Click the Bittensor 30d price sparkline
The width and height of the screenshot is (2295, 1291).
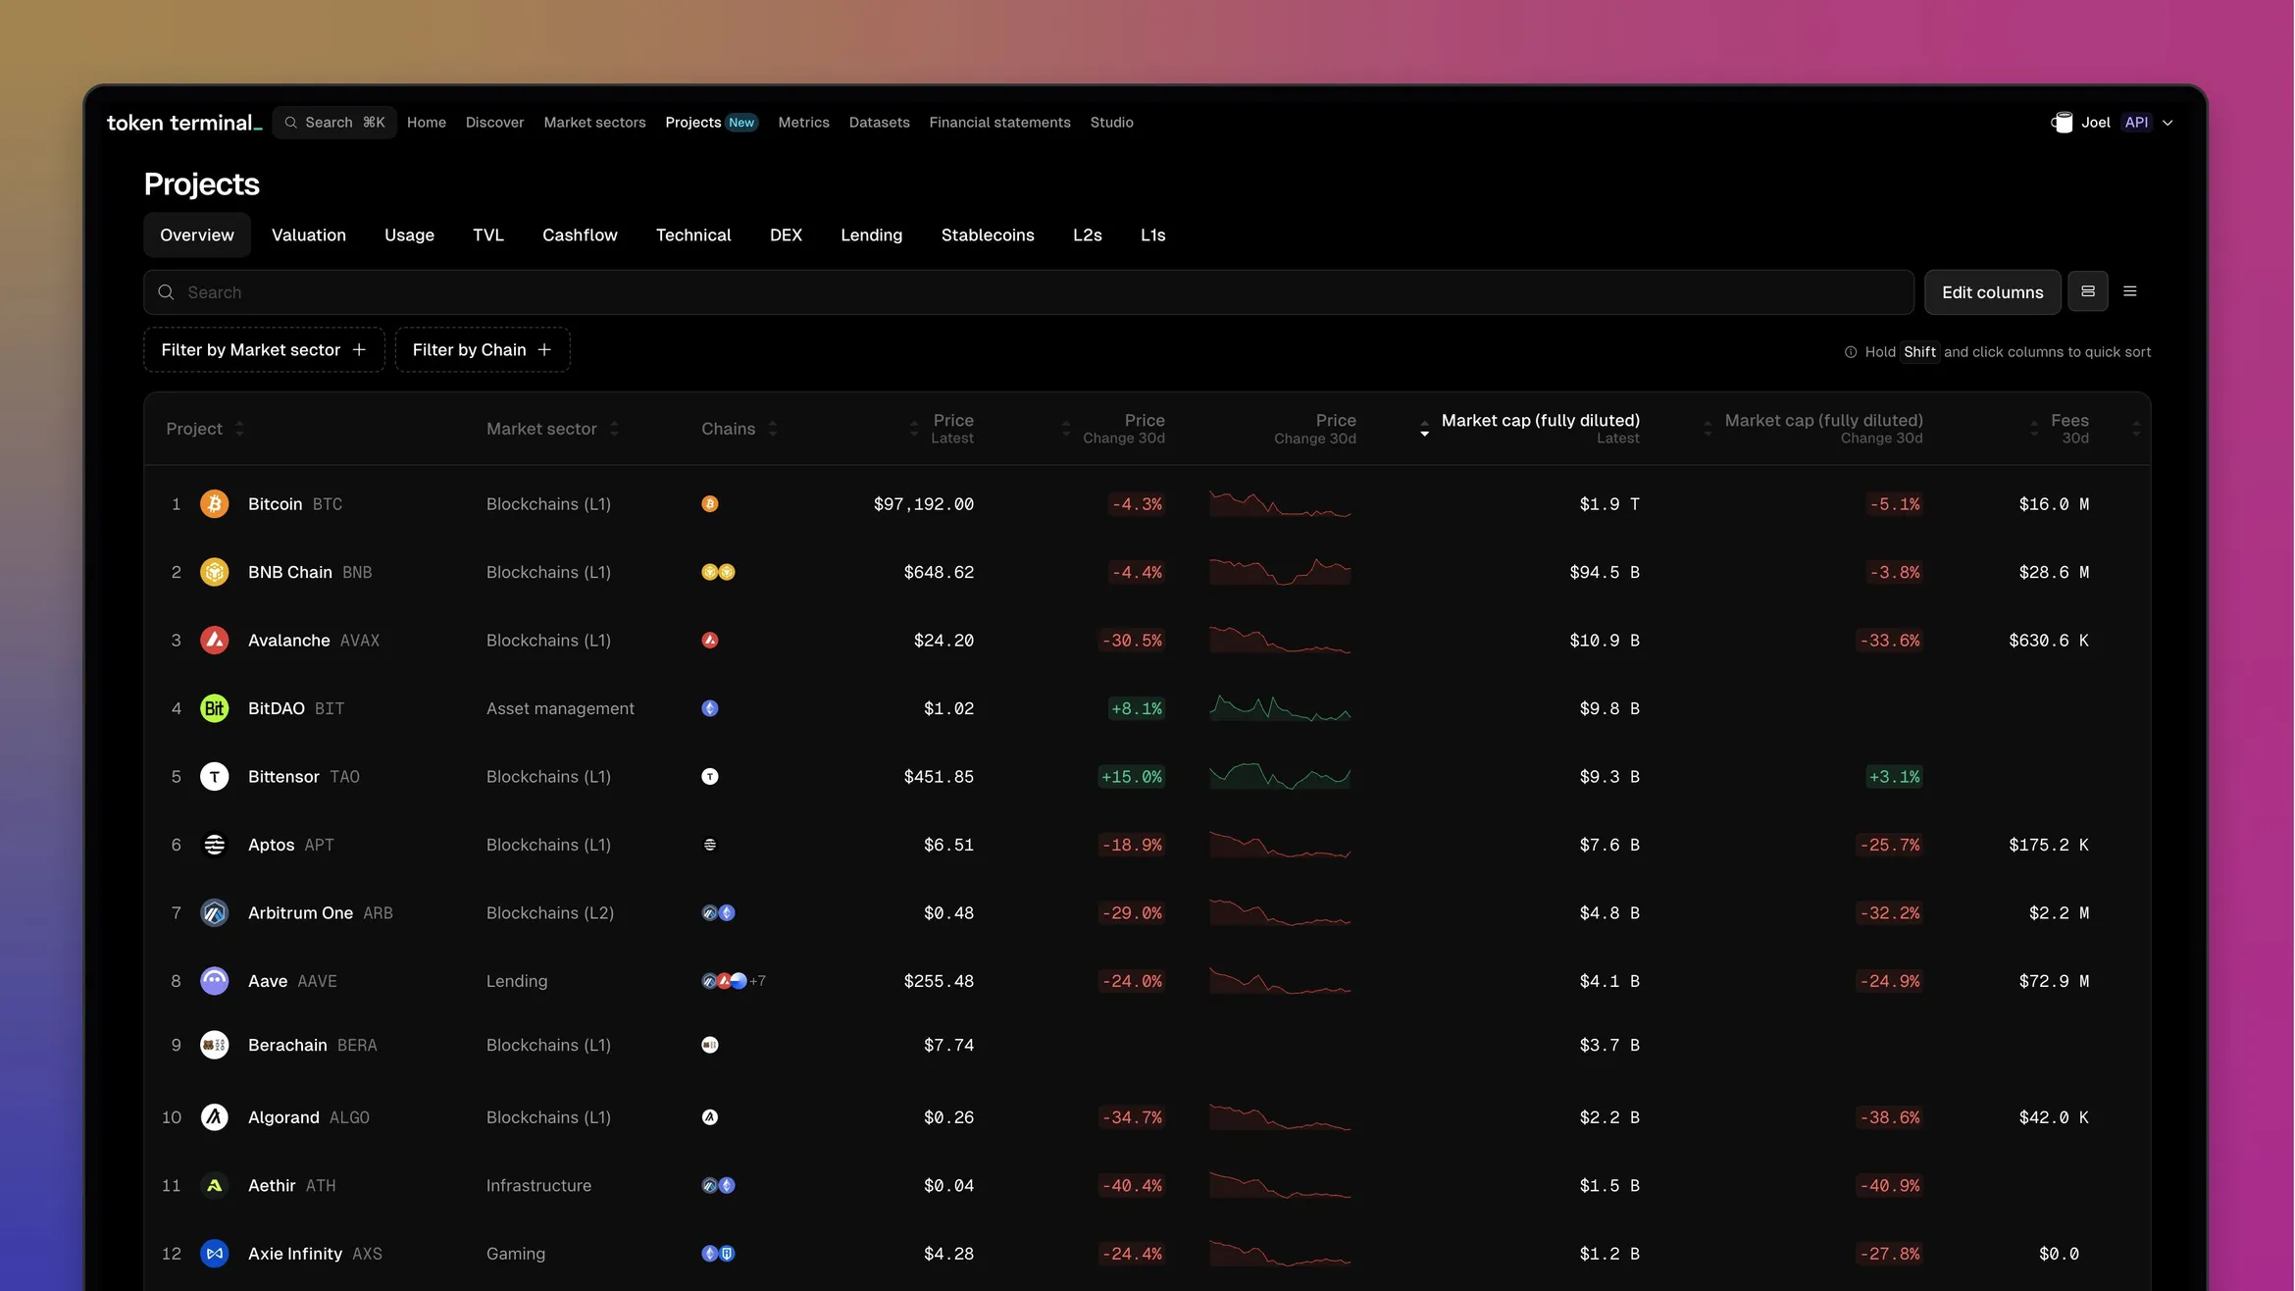(1280, 777)
